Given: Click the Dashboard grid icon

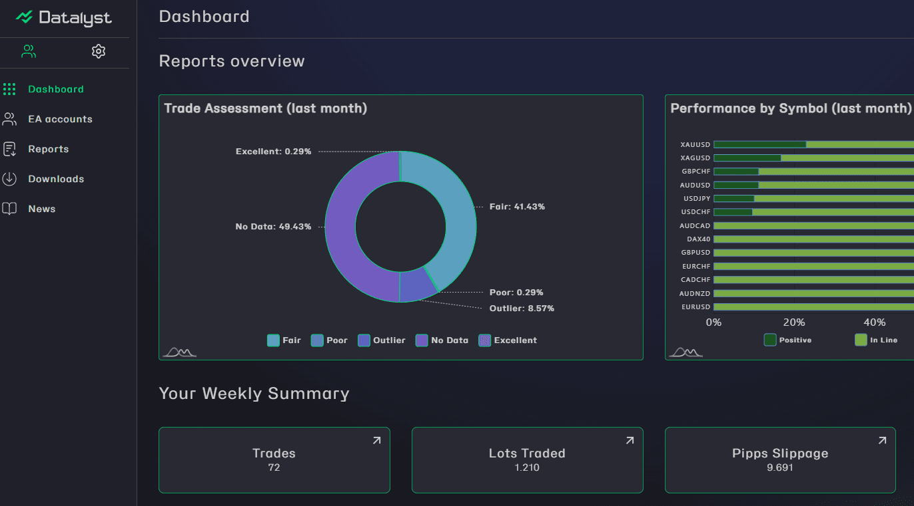Looking at the screenshot, I should point(9,89).
